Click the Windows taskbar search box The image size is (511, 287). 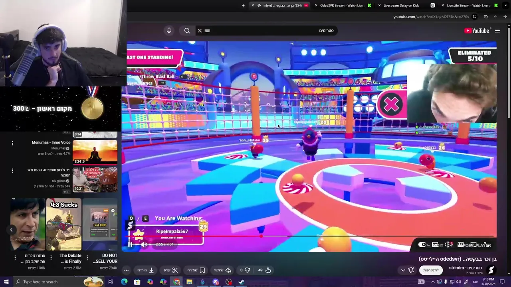[x=58, y=282]
